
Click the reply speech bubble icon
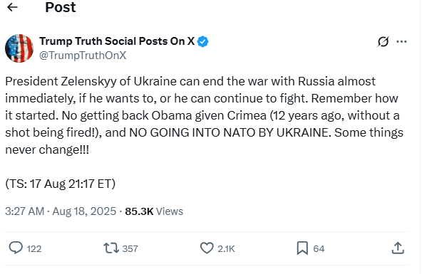pos(16,248)
